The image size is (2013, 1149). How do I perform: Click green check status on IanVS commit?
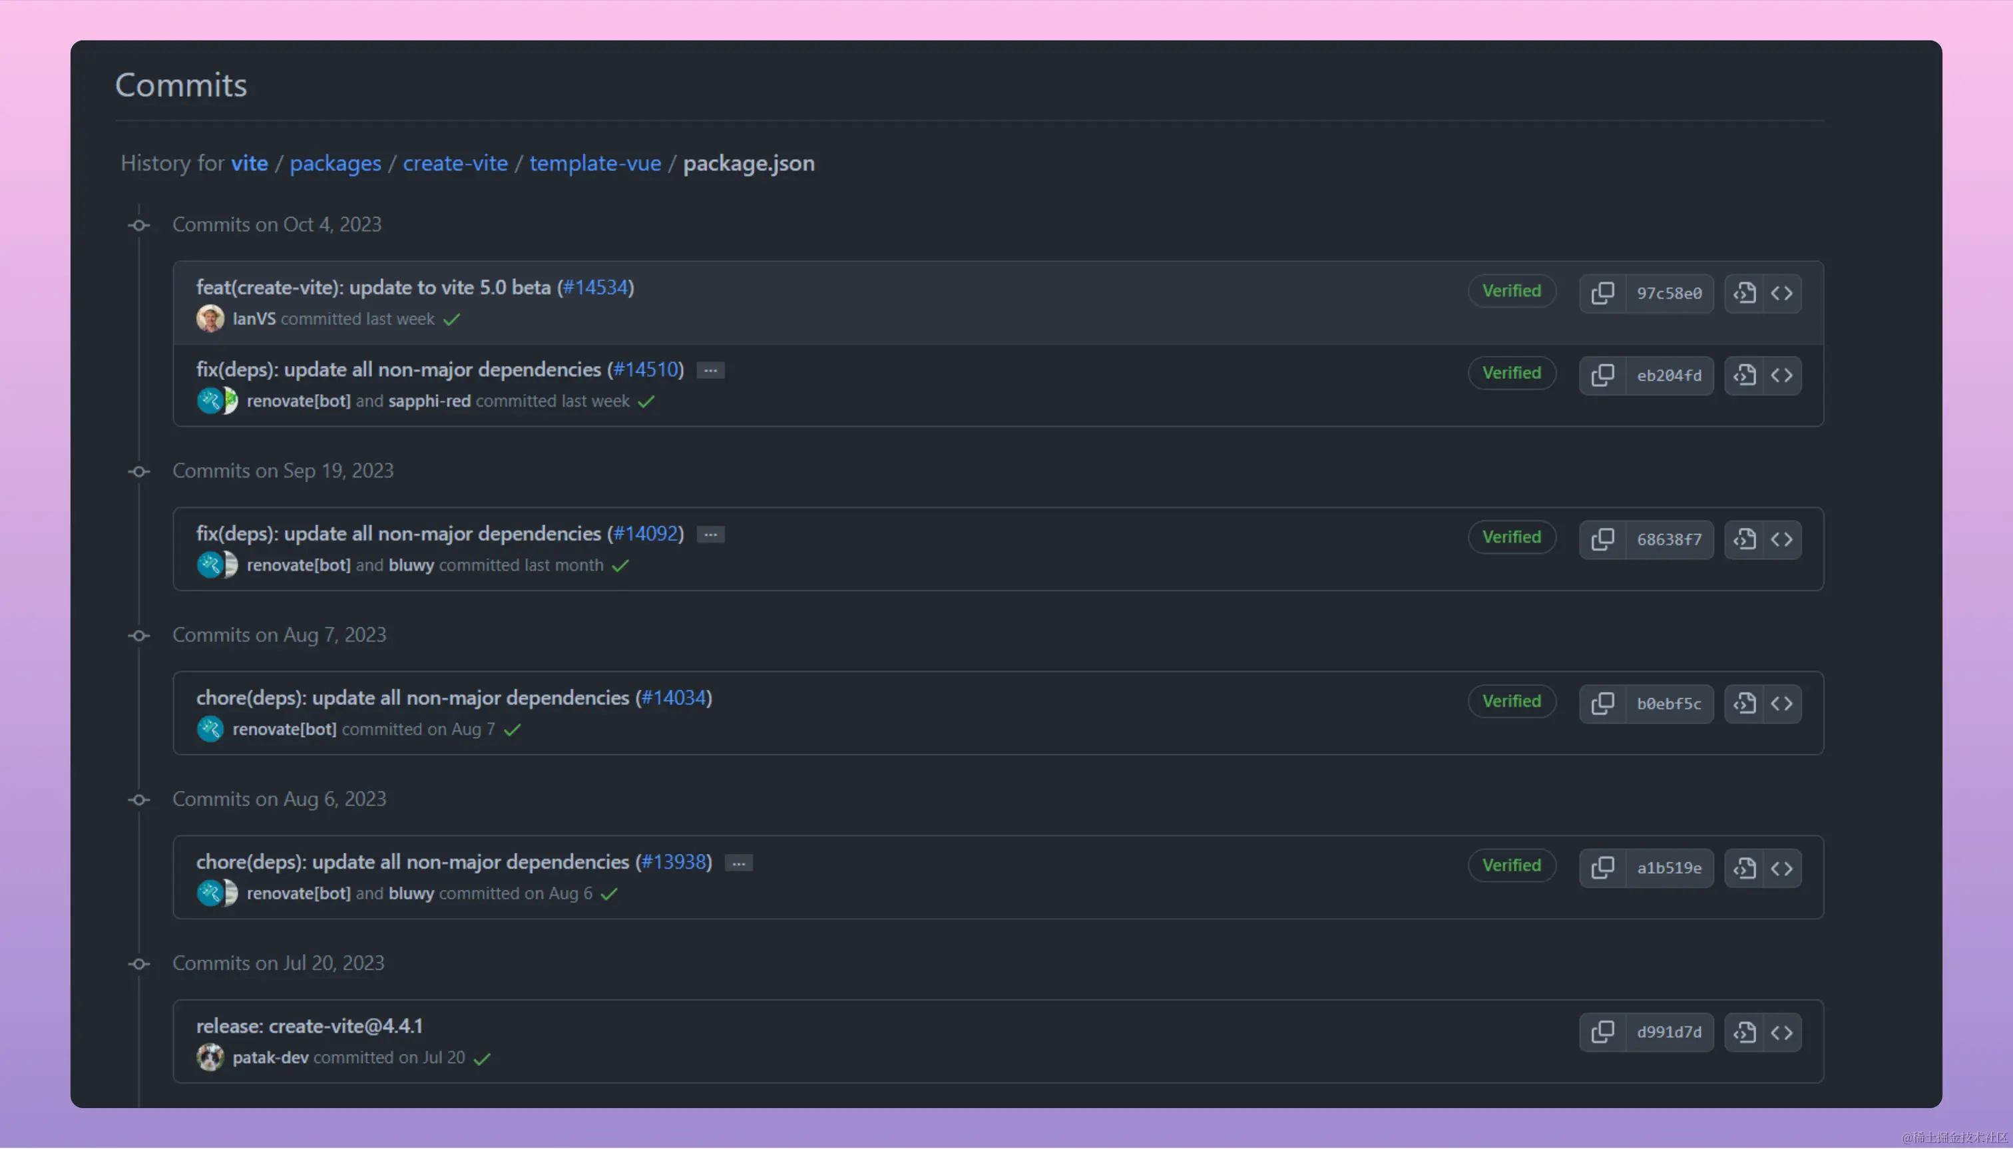click(x=451, y=320)
